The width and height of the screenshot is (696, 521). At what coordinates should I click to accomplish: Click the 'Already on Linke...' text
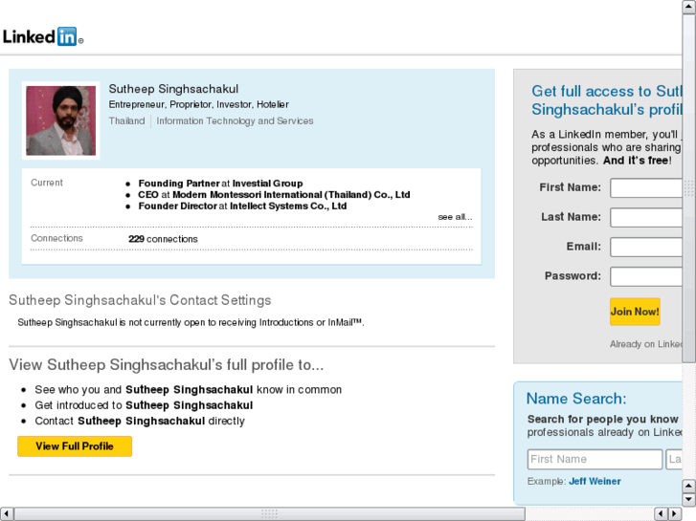(646, 344)
